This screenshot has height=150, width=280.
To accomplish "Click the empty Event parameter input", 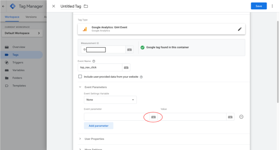I will point(117,117).
